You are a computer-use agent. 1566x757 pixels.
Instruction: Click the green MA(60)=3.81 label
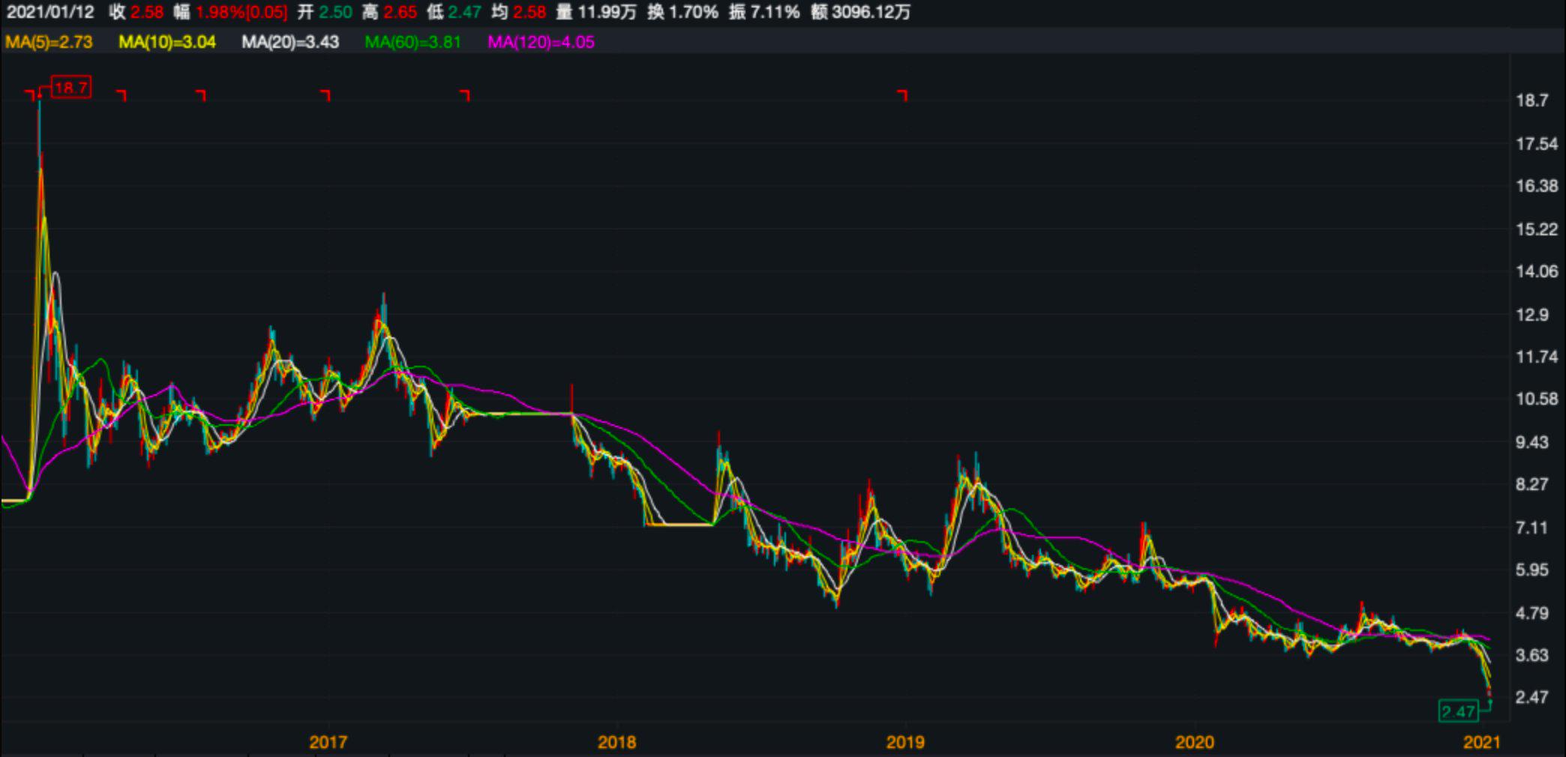coord(412,42)
